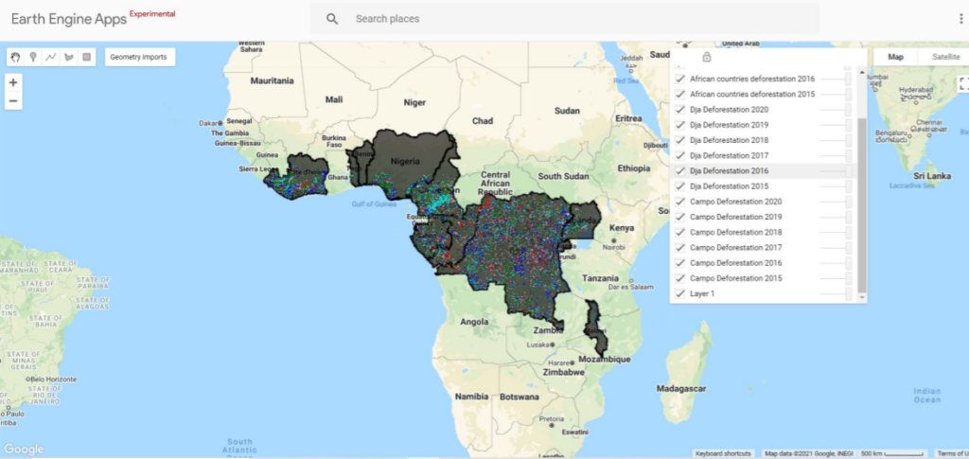The image size is (969, 459).
Task: Toggle Campo Deforestation 2016 checkbox
Action: coord(680,263)
